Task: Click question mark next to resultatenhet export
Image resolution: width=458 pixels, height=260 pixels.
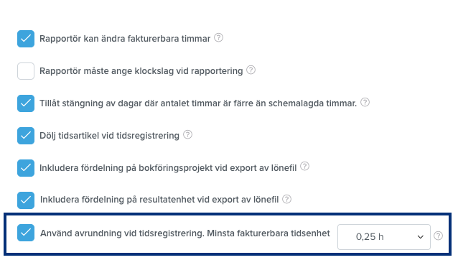Action: pyautogui.click(x=287, y=199)
